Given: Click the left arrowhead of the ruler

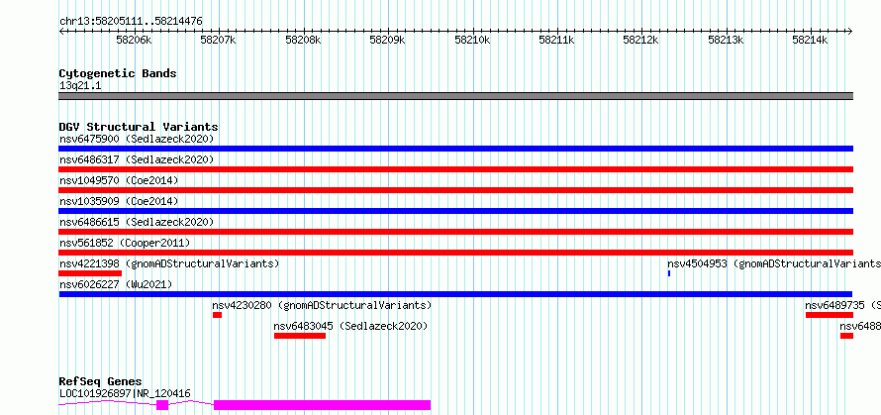Looking at the screenshot, I should [x=60, y=32].
